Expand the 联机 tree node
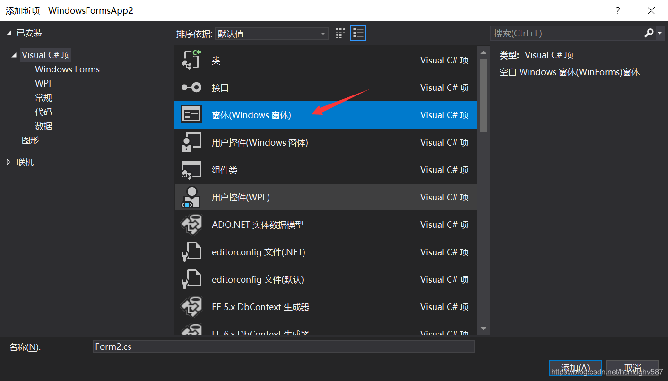Image resolution: width=668 pixels, height=381 pixels. coord(9,162)
